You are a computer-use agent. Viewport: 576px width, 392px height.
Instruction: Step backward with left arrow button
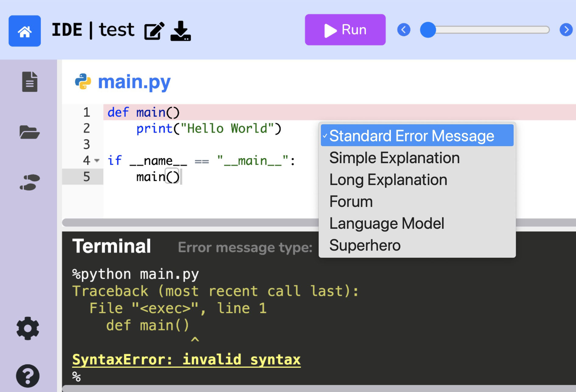(404, 30)
